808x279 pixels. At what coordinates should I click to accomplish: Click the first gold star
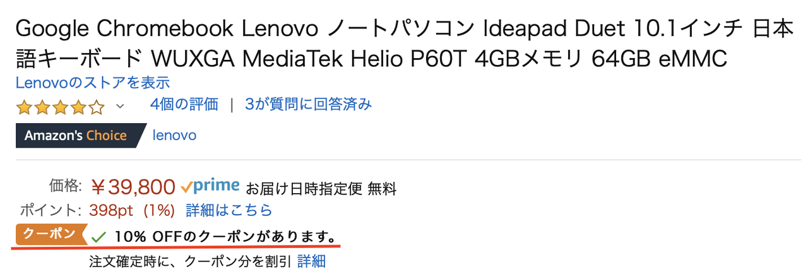25,107
